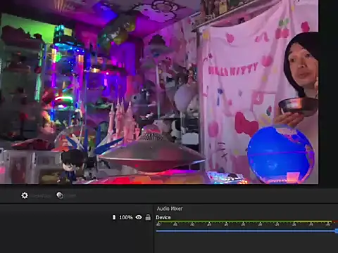The width and height of the screenshot is (338, 253).
Task: Toggle the source lock padlock icon
Action: point(148,217)
